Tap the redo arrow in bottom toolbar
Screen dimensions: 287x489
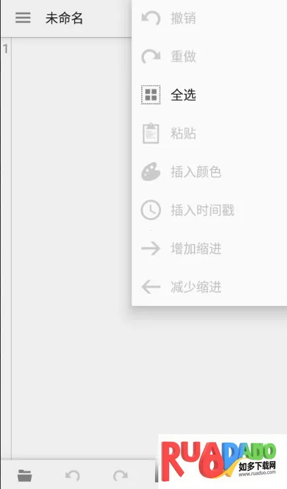click(x=121, y=476)
